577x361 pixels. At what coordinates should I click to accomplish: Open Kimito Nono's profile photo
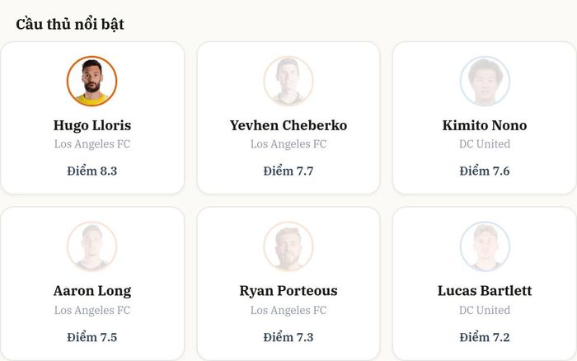(x=485, y=81)
